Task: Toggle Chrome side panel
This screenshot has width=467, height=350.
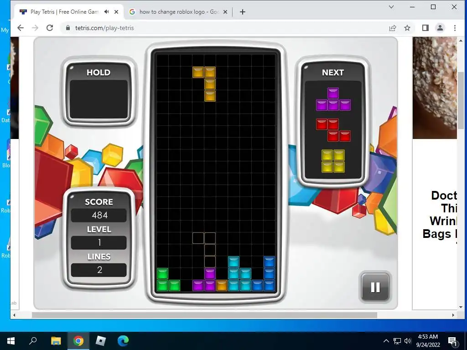Action: [425, 28]
